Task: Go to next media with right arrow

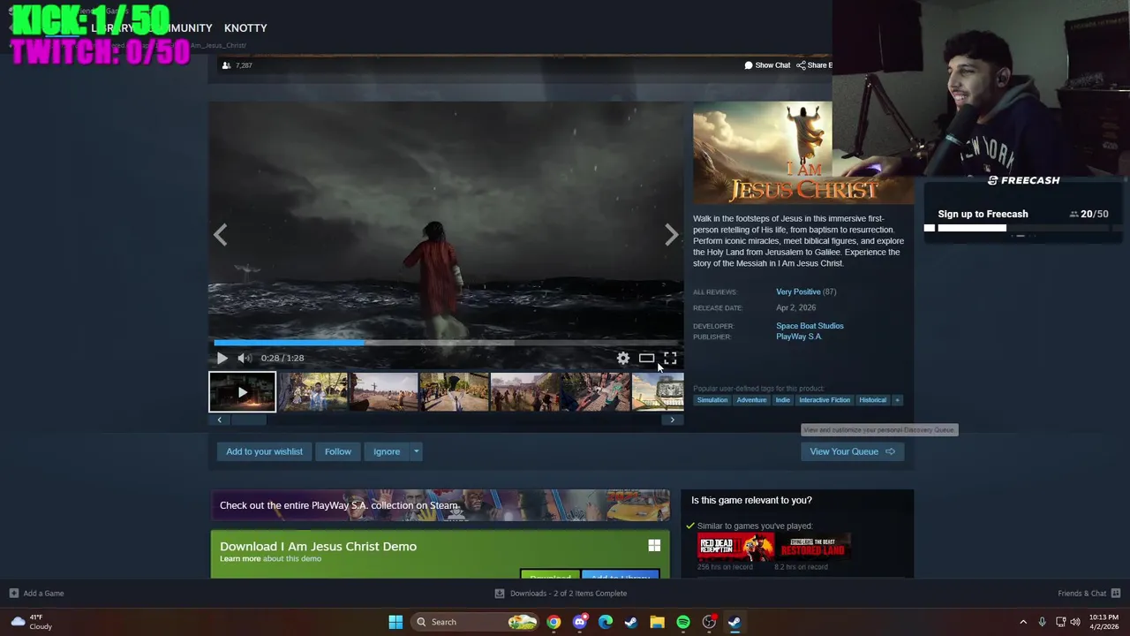Action: coord(671,234)
